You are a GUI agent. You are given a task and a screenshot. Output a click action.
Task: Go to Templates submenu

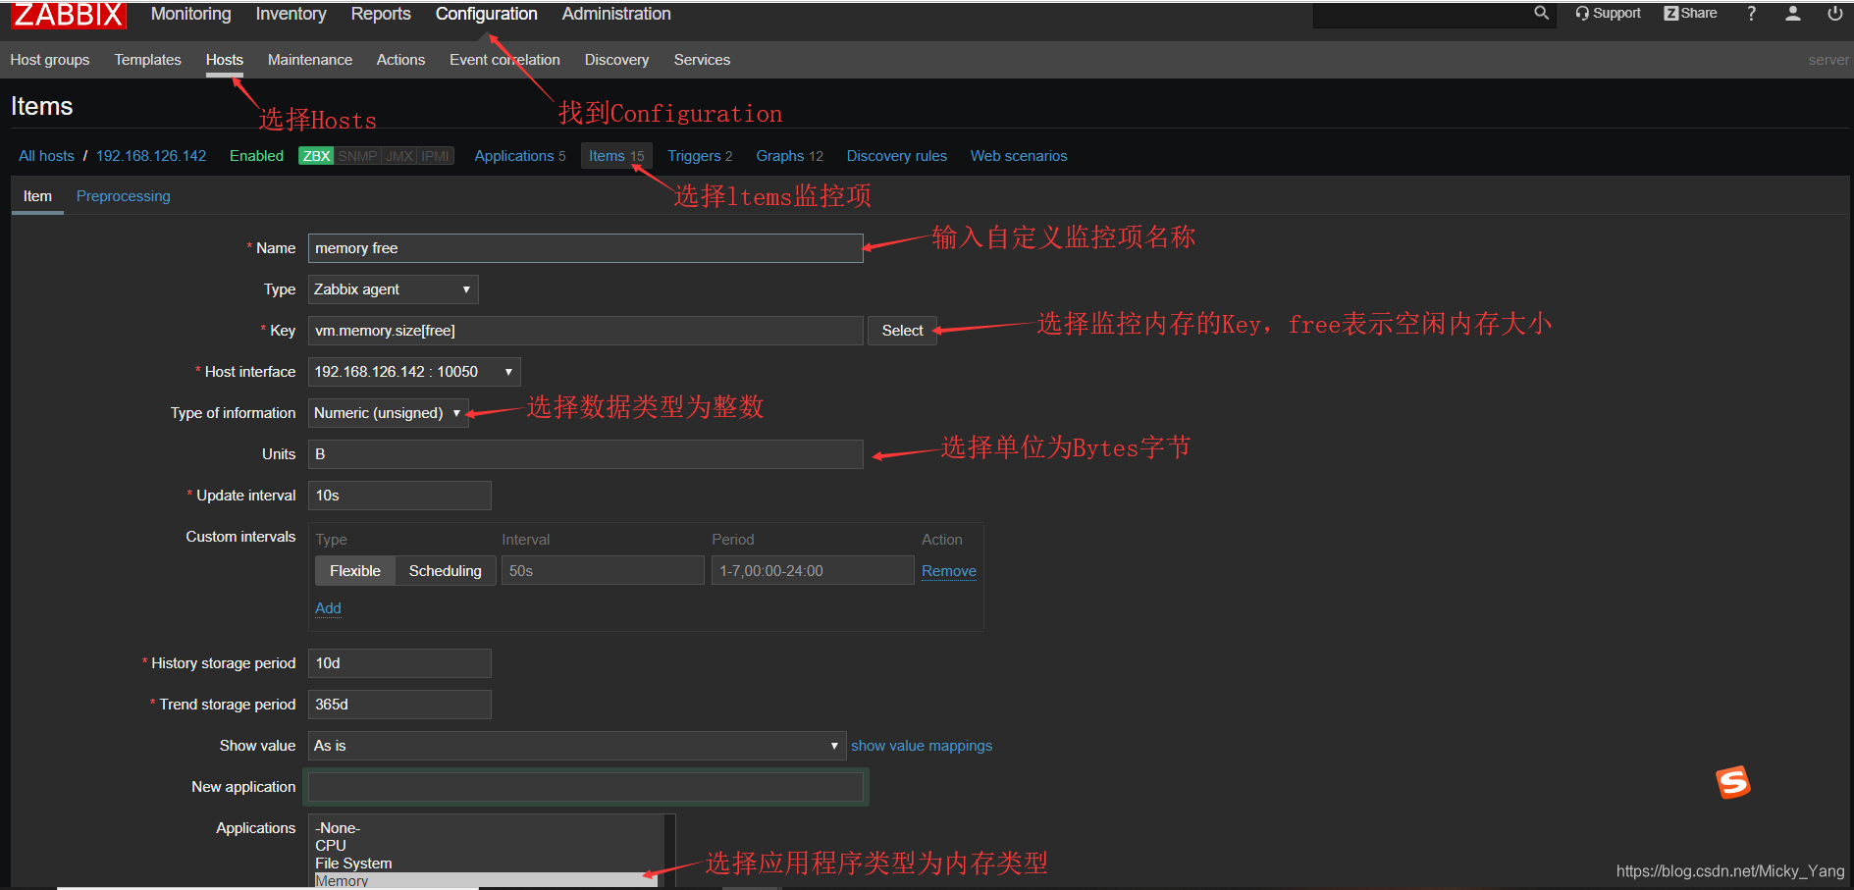[148, 60]
